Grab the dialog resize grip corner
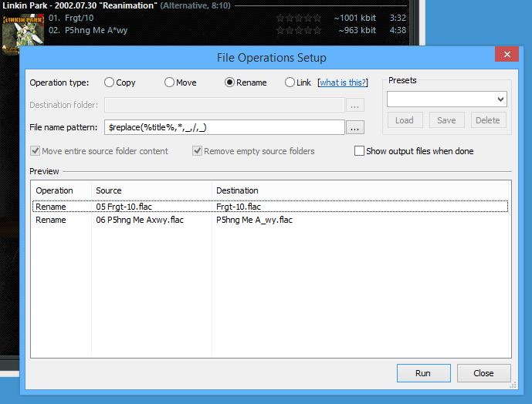The image size is (532, 404). [513, 385]
